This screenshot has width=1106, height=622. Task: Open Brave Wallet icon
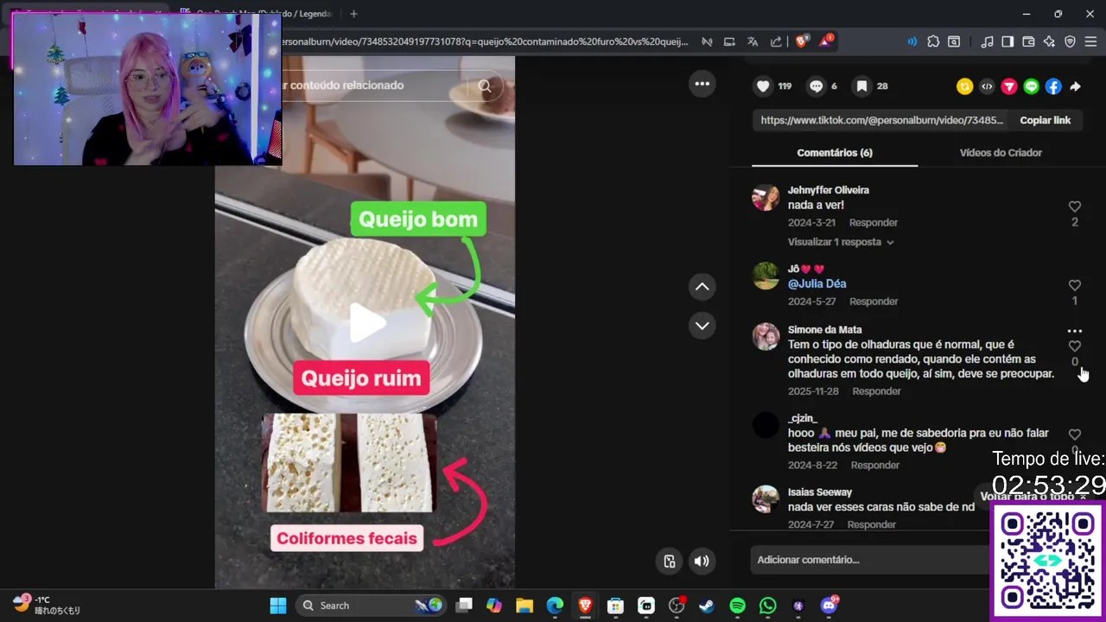[1028, 41]
